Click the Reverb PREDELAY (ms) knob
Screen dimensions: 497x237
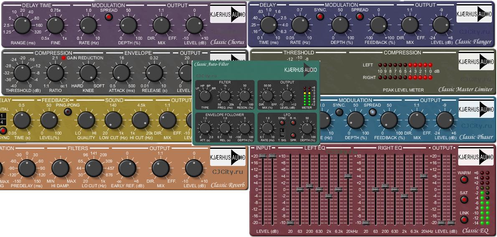[x=27, y=168]
